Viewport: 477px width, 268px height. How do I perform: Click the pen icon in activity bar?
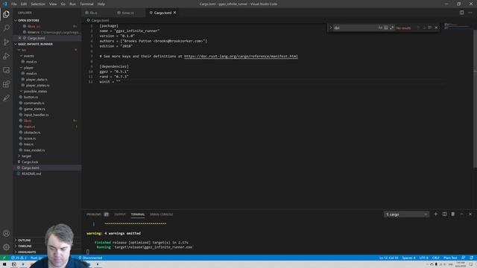[x=6, y=98]
